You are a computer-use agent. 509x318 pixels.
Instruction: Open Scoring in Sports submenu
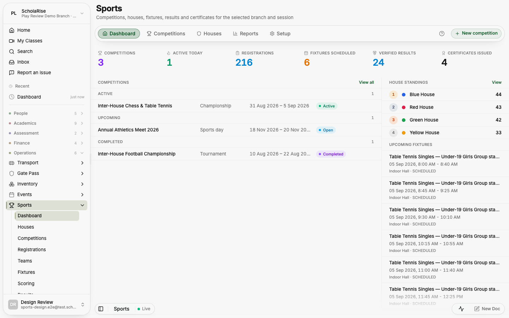pos(47,284)
